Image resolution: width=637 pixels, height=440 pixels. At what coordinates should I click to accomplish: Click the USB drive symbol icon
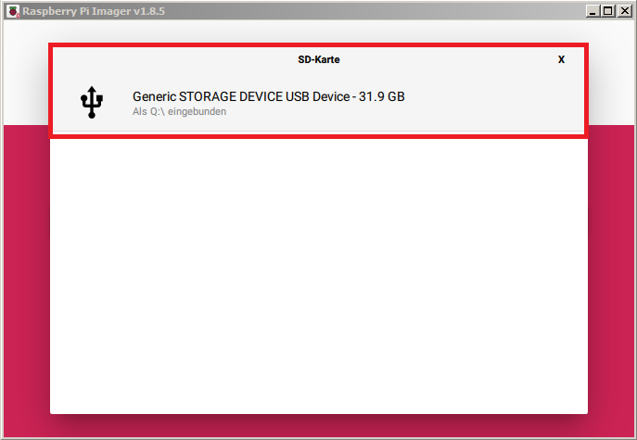(93, 102)
